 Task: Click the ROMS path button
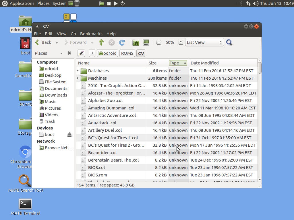tap(127, 53)
